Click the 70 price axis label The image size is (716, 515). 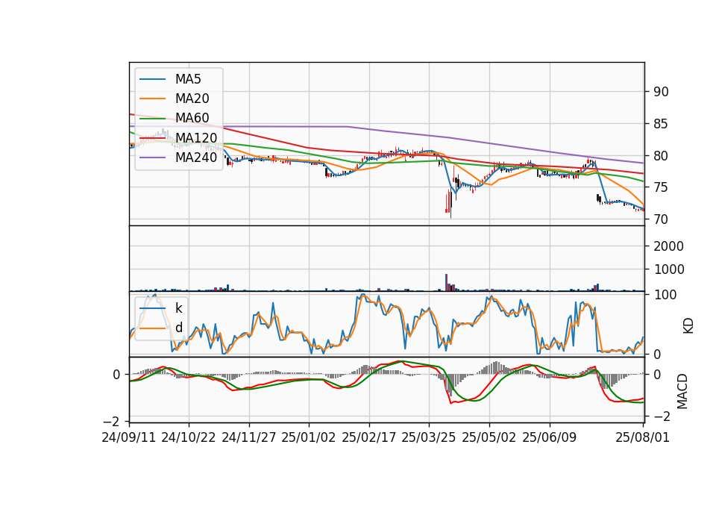tap(661, 219)
